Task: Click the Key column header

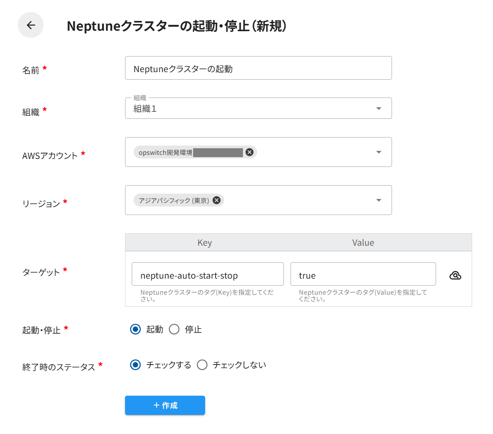Action: coord(205,243)
